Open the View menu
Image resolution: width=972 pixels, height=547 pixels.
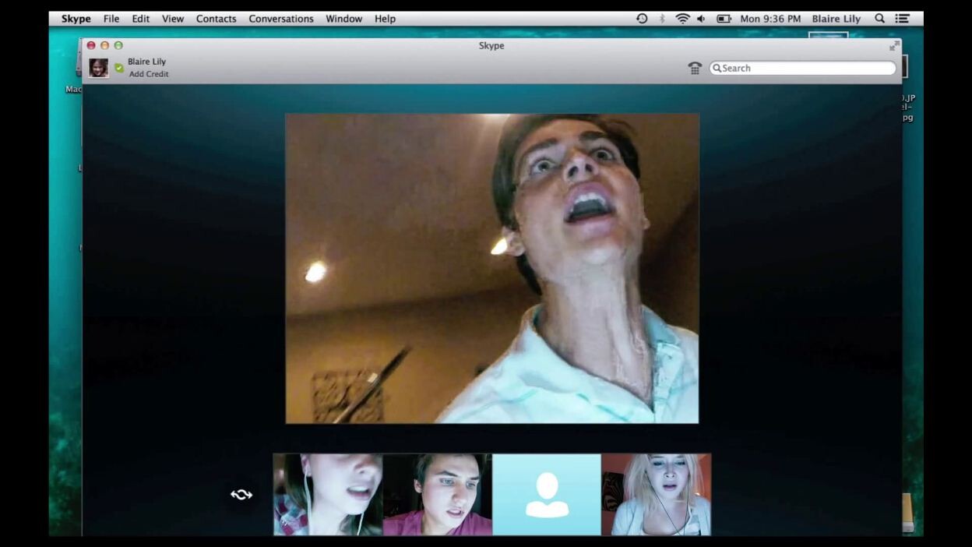(173, 19)
